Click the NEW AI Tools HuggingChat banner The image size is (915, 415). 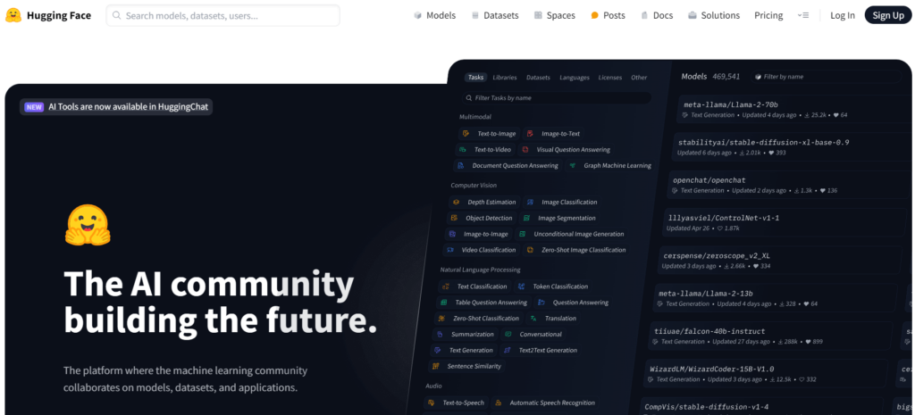click(x=116, y=107)
